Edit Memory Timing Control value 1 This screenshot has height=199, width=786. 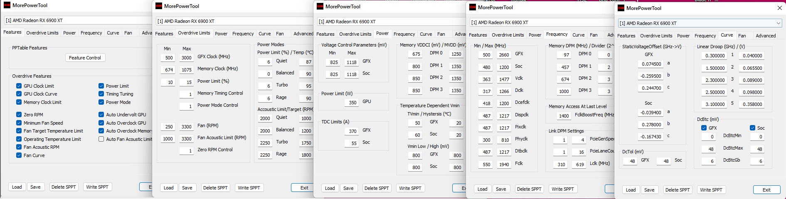point(187,94)
